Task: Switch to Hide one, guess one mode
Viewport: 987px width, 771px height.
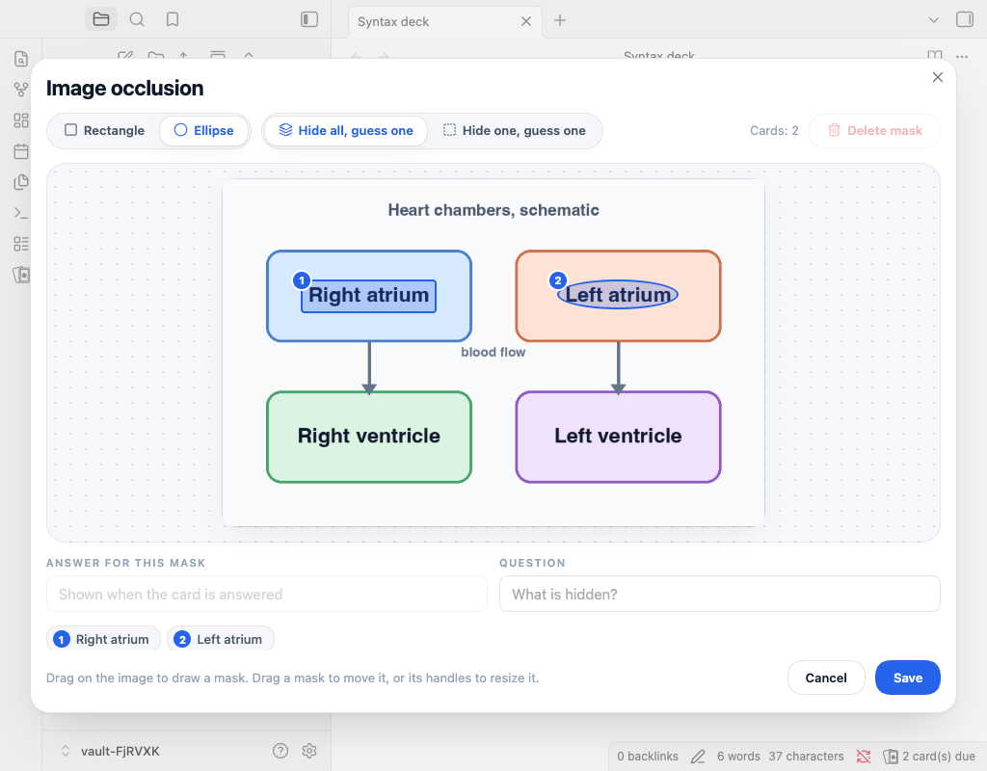Action: (x=515, y=130)
